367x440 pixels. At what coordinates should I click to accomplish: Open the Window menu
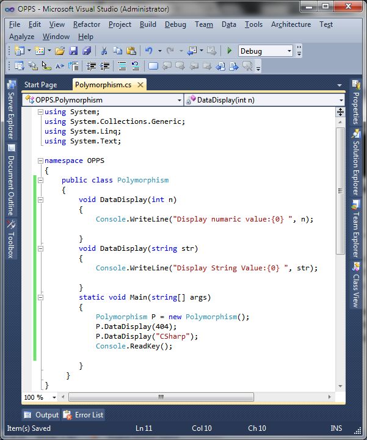tap(56, 37)
